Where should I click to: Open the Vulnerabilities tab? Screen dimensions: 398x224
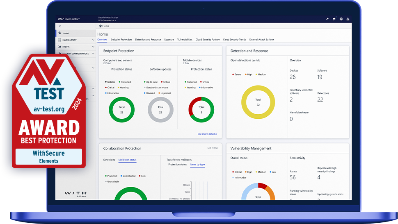pos(185,40)
